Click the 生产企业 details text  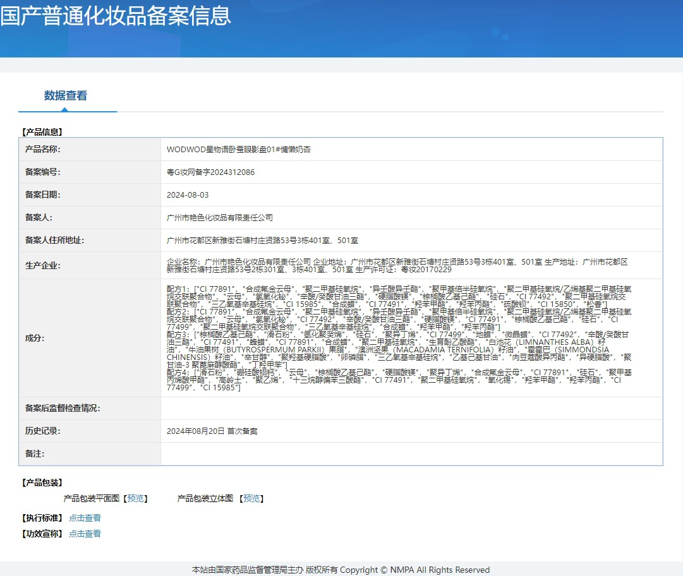tap(397, 265)
